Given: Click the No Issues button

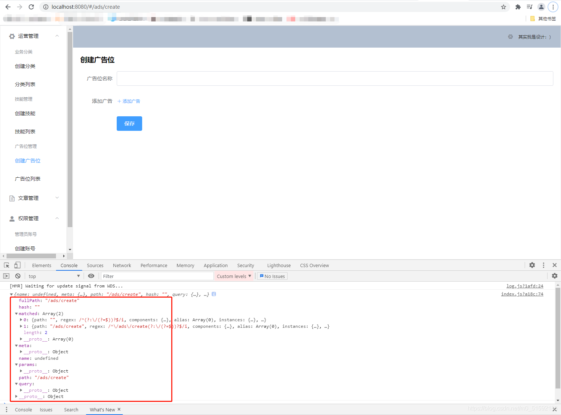Looking at the screenshot, I should click(272, 276).
